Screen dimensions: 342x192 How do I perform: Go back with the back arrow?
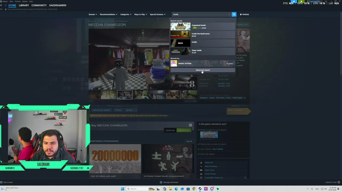[x=1, y=5]
